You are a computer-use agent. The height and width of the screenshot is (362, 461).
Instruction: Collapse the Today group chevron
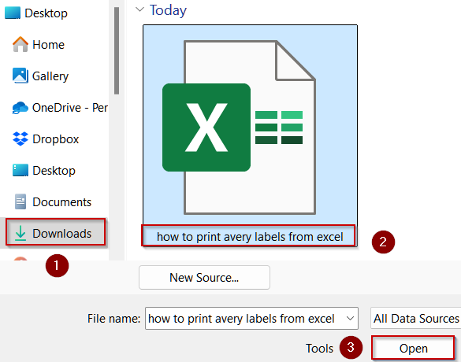(139, 9)
